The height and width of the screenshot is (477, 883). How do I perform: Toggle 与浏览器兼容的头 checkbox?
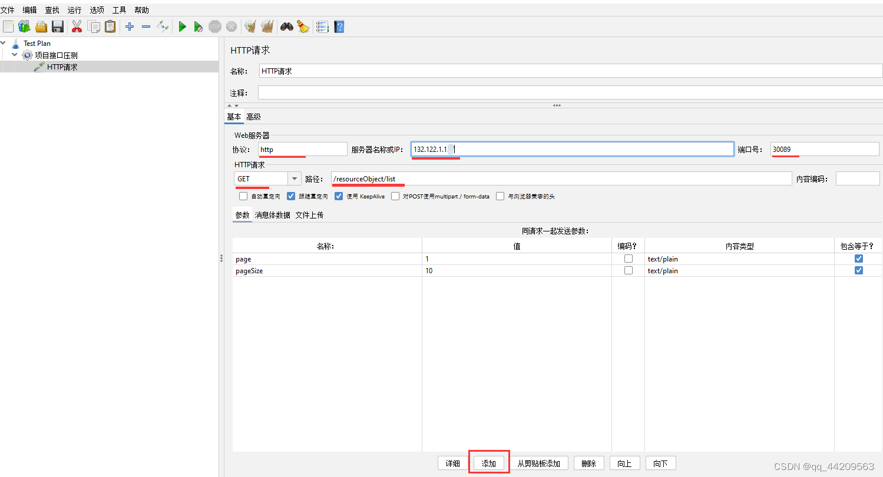(500, 196)
